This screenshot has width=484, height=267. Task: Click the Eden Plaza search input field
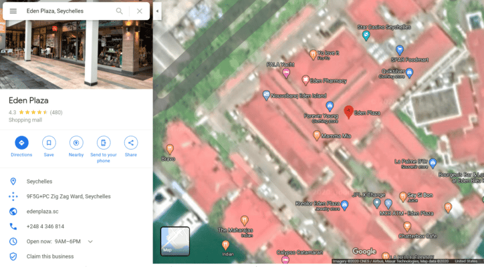[68, 11]
